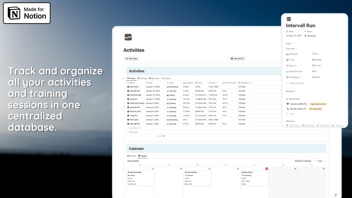352x198 pixels.
Task: Go to previous week in calendar
Action: point(315,161)
